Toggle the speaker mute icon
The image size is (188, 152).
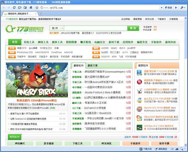click(x=172, y=149)
